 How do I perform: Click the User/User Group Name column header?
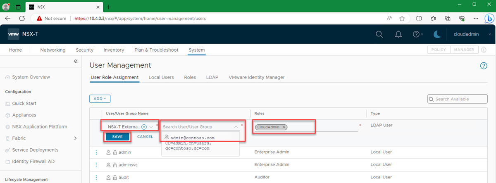click(127, 113)
